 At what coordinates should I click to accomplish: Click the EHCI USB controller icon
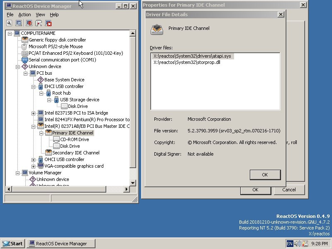pyautogui.click(x=40, y=86)
